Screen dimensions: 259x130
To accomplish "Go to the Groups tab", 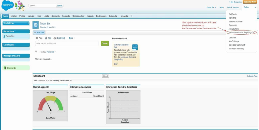I will pyautogui.click(x=31, y=16).
